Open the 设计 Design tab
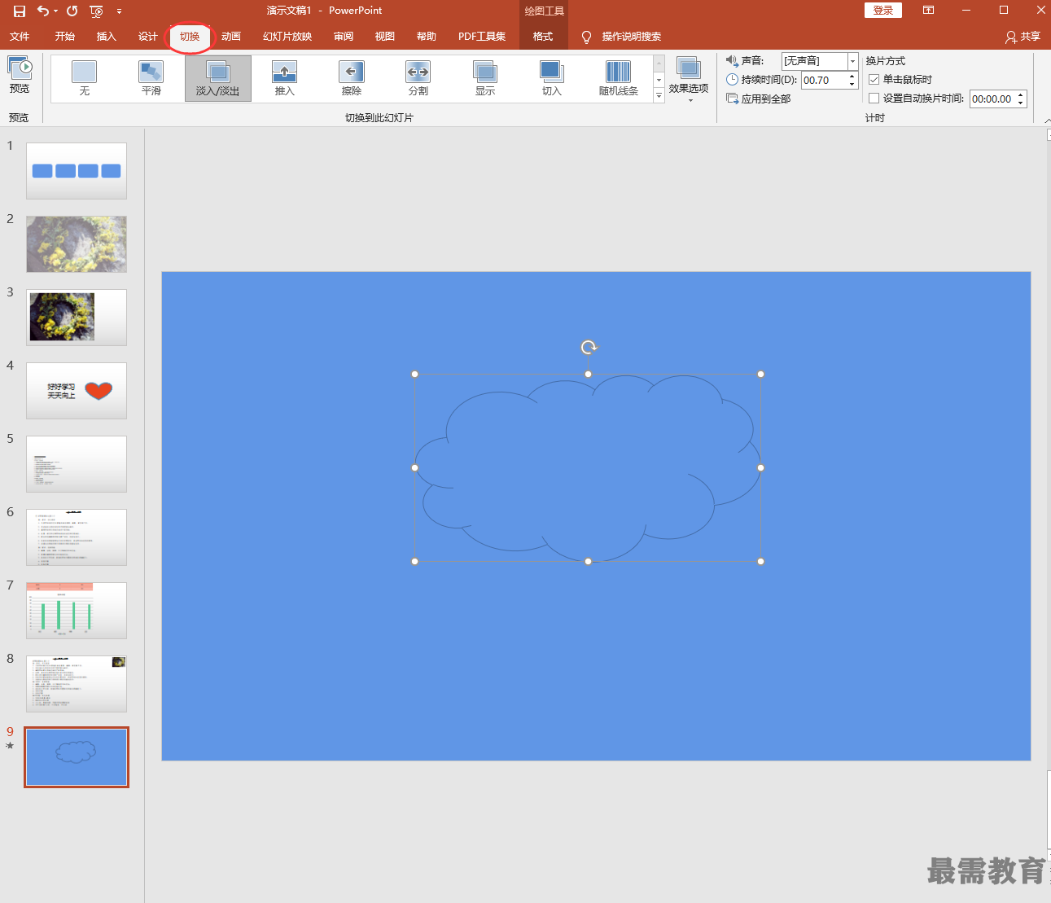 [148, 37]
